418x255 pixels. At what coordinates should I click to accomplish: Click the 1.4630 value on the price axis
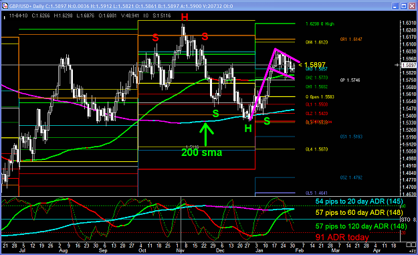tap(409, 194)
